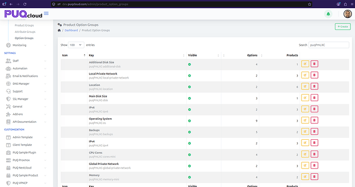355x187 pixels.
Task: Expand the Support menu
Action: point(26,91)
